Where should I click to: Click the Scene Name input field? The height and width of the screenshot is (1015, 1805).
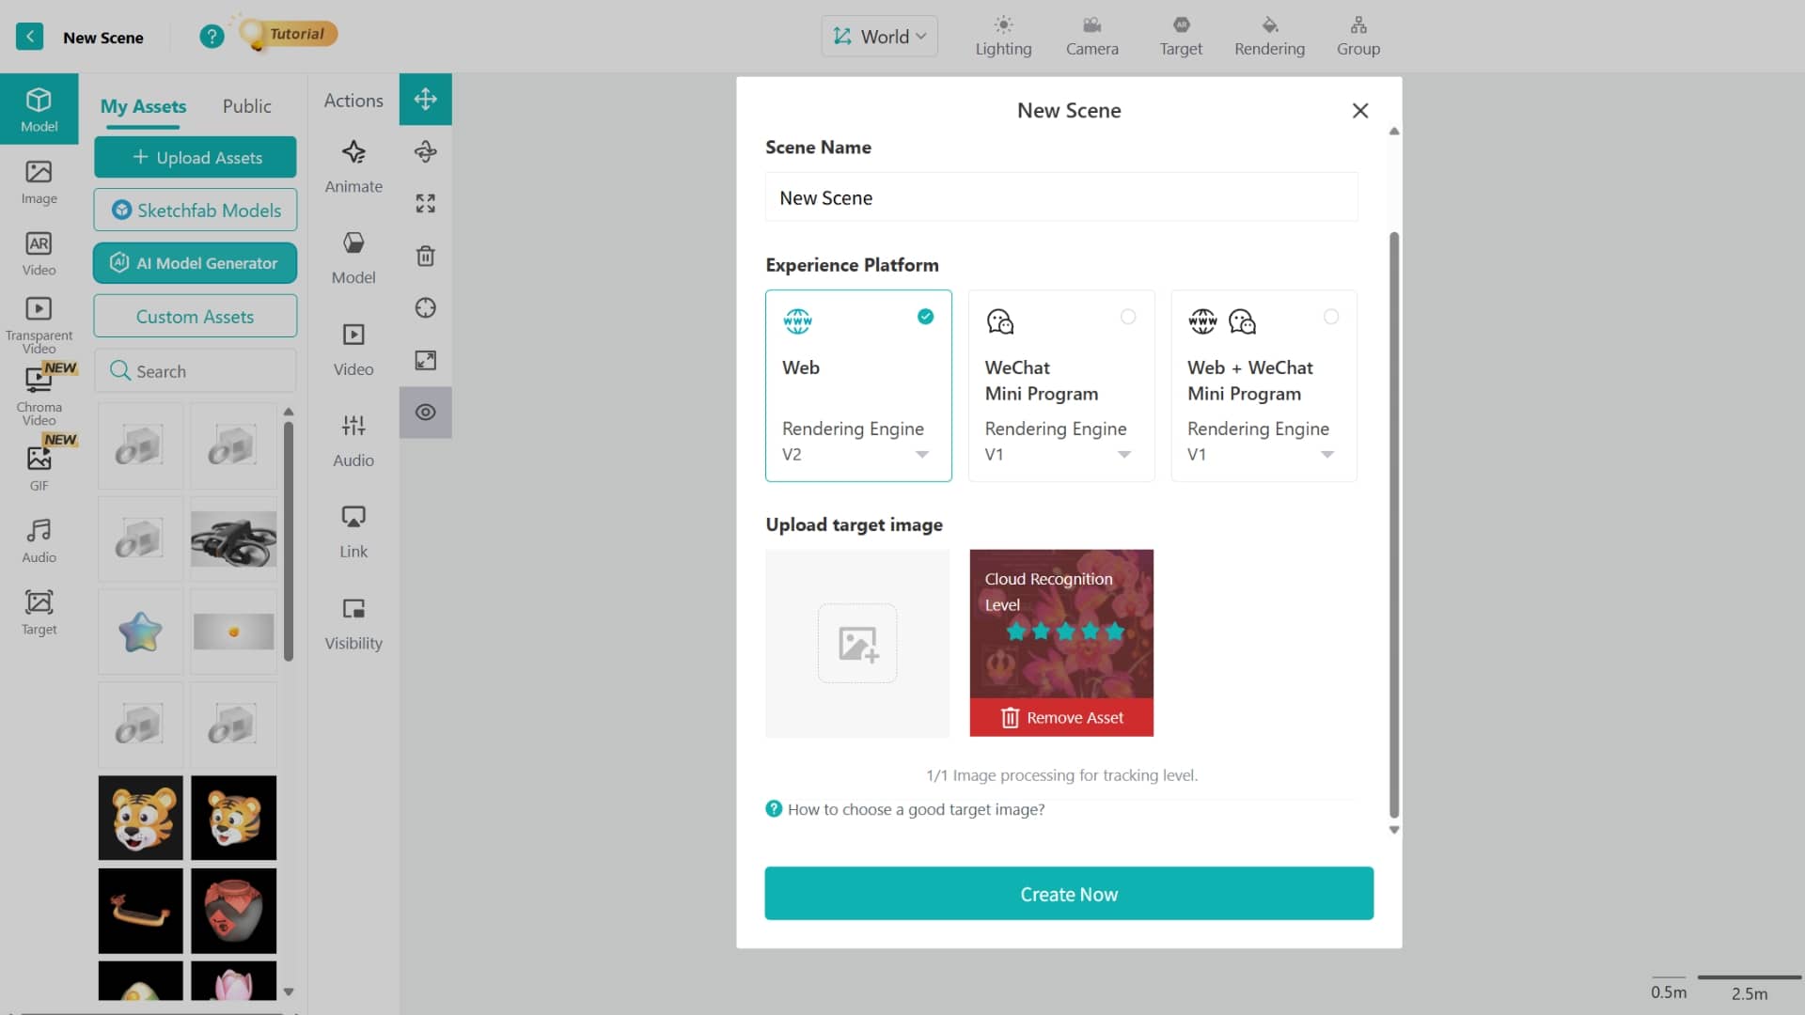(1061, 197)
